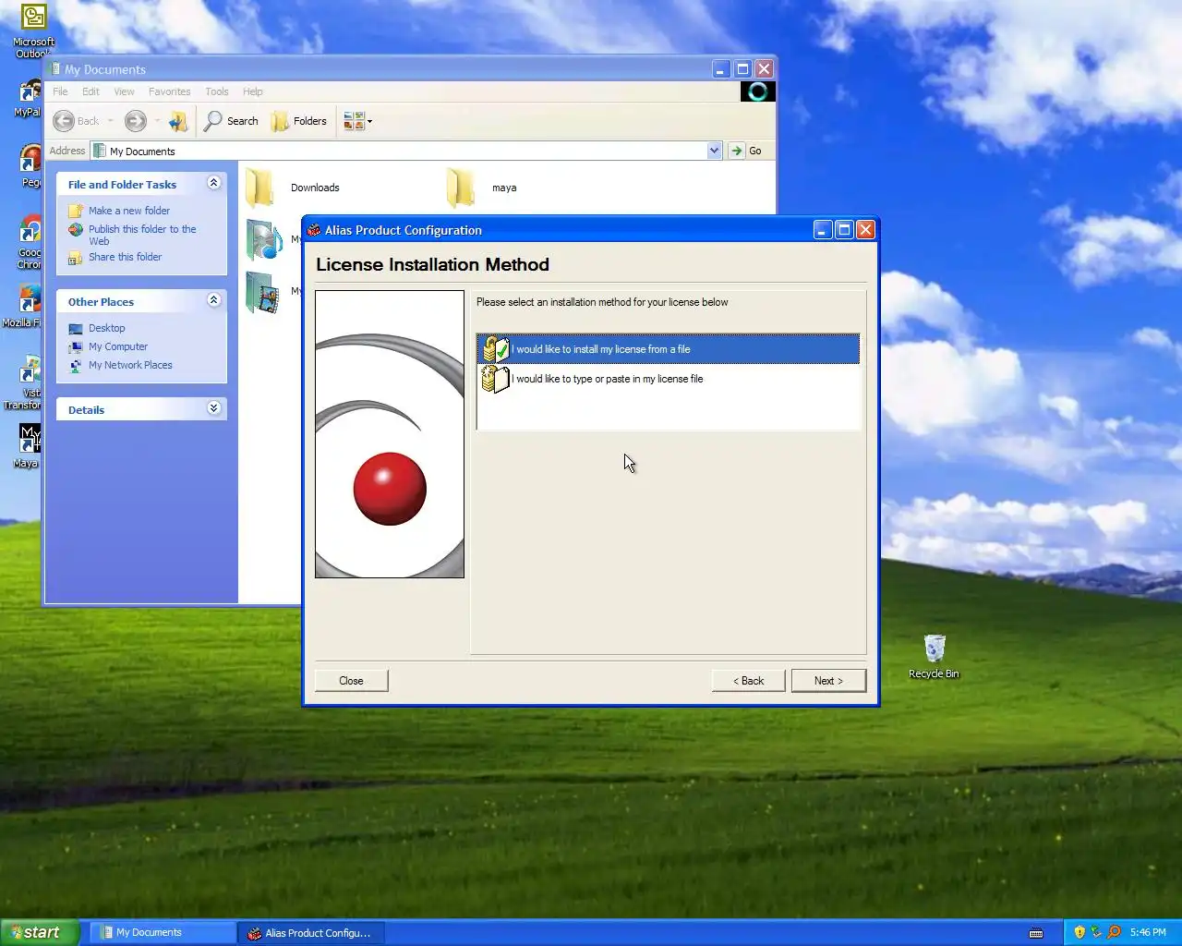Click the Close button in Alias dialog

coord(351,681)
